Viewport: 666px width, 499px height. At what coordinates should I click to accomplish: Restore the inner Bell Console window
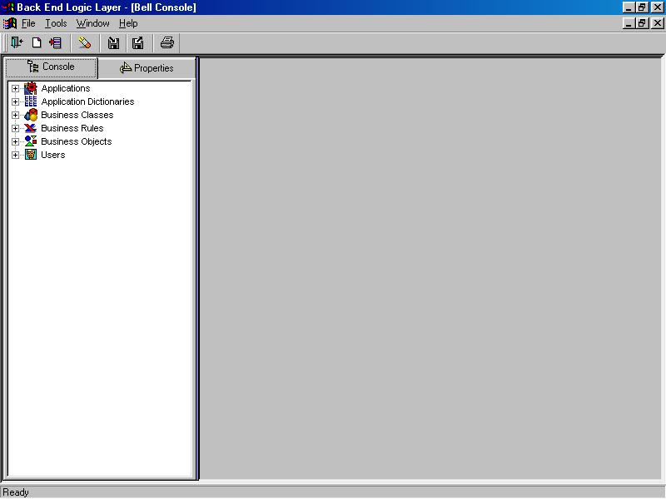pyautogui.click(x=642, y=23)
